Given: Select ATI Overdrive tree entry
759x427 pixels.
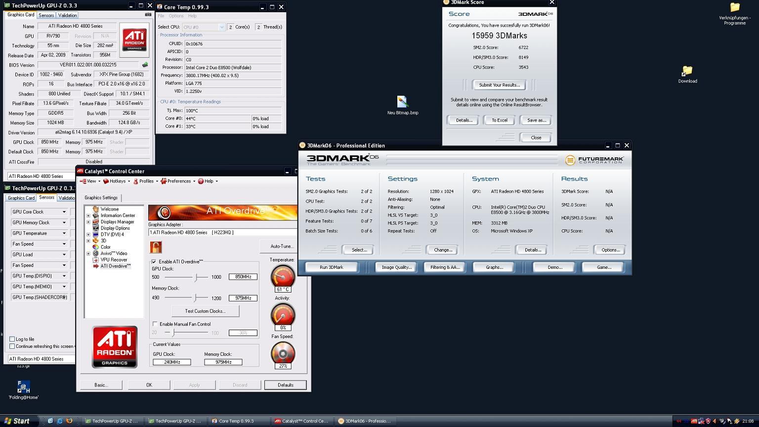Looking at the screenshot, I should point(115,266).
